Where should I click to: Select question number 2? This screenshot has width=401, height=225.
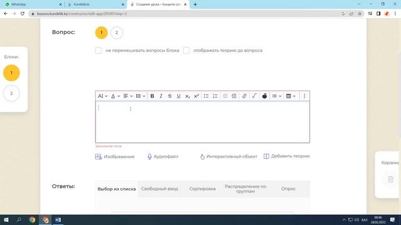117,32
